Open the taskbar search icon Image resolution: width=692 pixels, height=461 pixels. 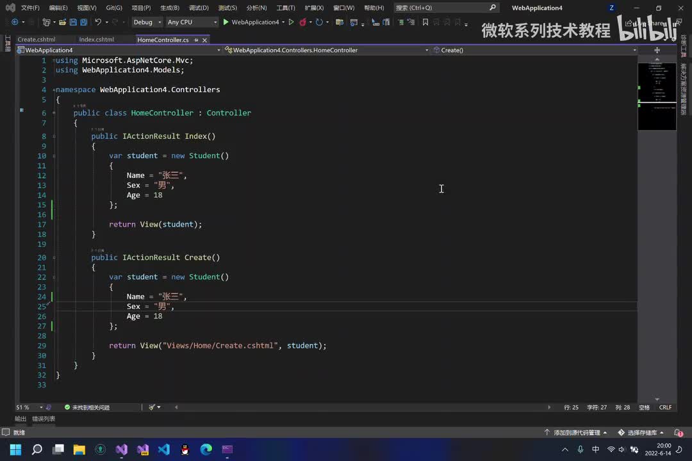coord(37,449)
